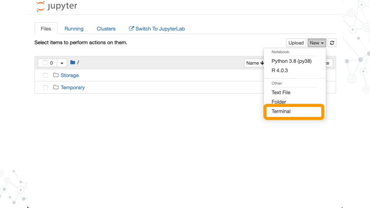Viewport: 370px width, 208px height.
Task: Open the Storage folder link
Action: (70, 75)
